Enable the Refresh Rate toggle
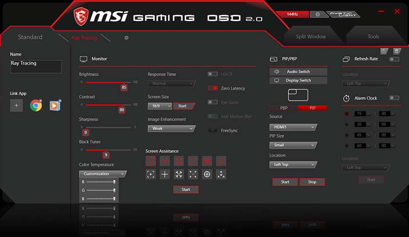This screenshot has width=409, height=237. (x=394, y=59)
